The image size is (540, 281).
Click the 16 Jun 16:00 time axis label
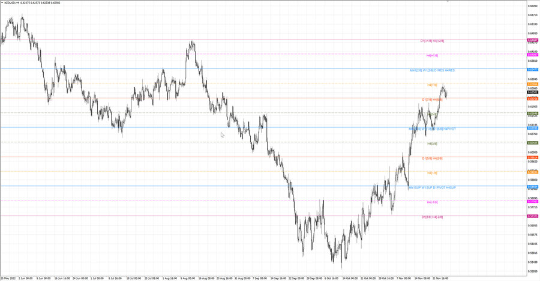click(x=62, y=278)
